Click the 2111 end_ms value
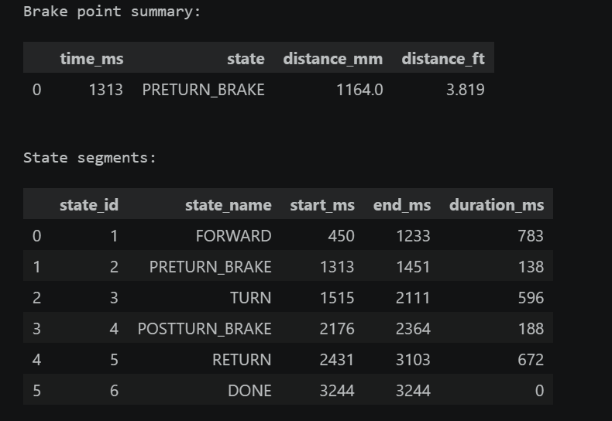This screenshot has height=421, width=612. coord(414,298)
